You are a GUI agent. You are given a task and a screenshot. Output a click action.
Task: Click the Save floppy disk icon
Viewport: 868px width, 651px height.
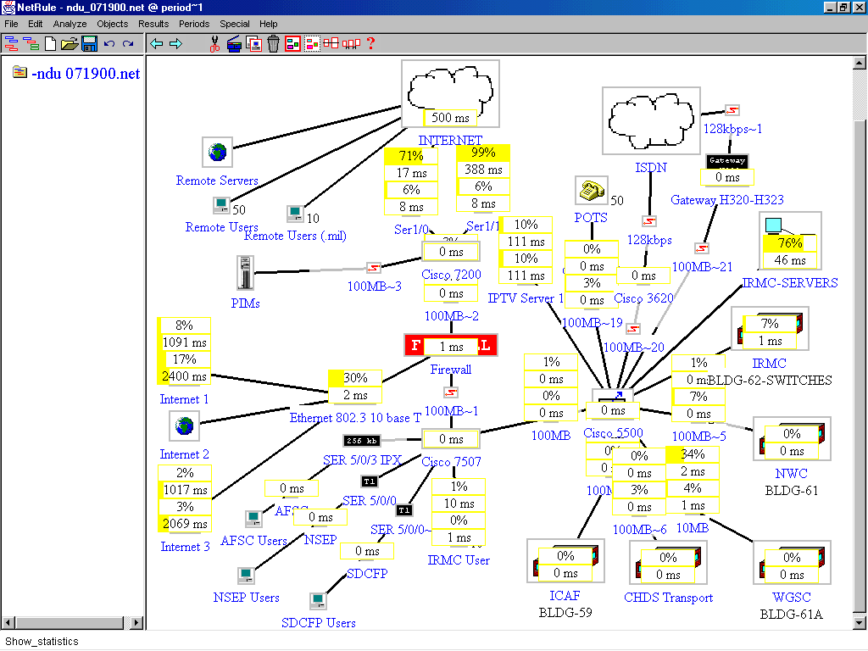[x=89, y=43]
